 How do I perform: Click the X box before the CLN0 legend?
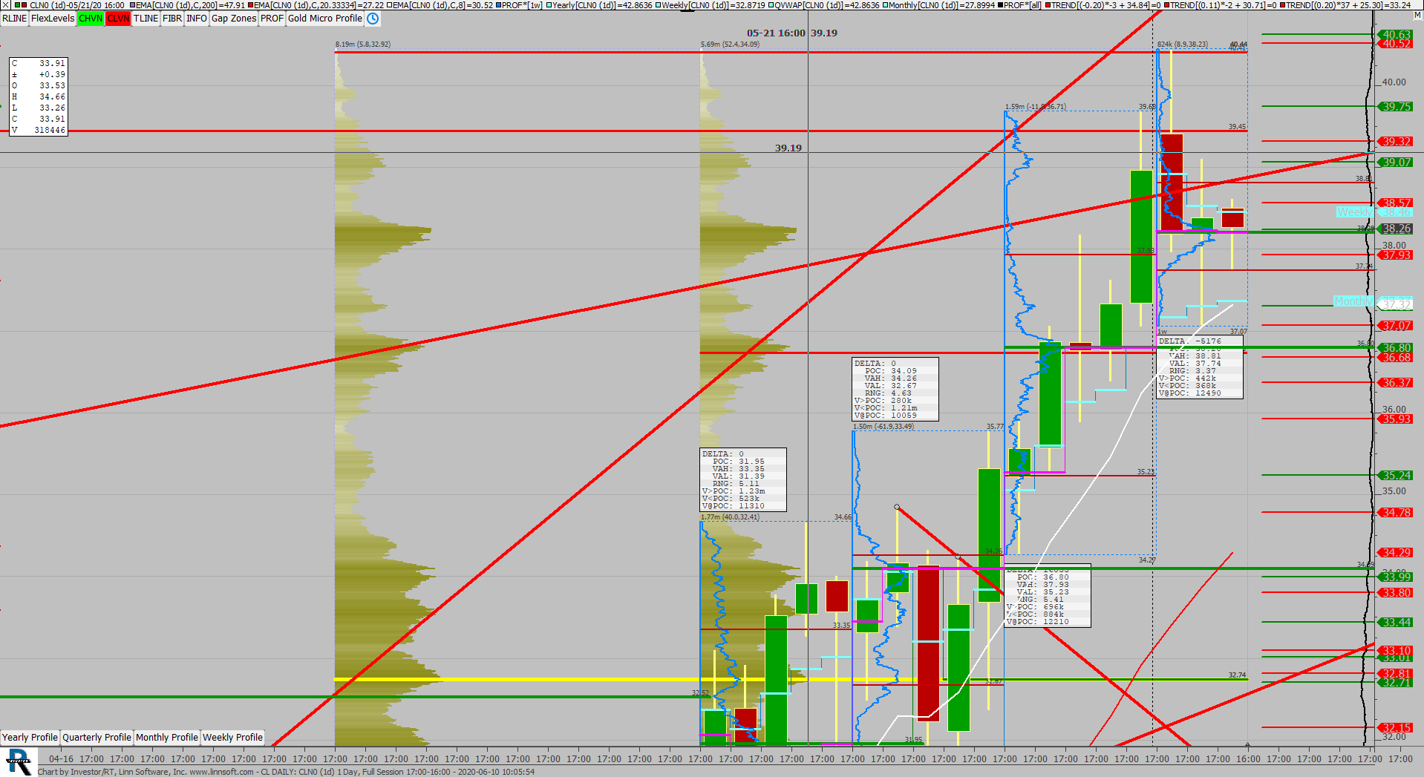(6, 5)
